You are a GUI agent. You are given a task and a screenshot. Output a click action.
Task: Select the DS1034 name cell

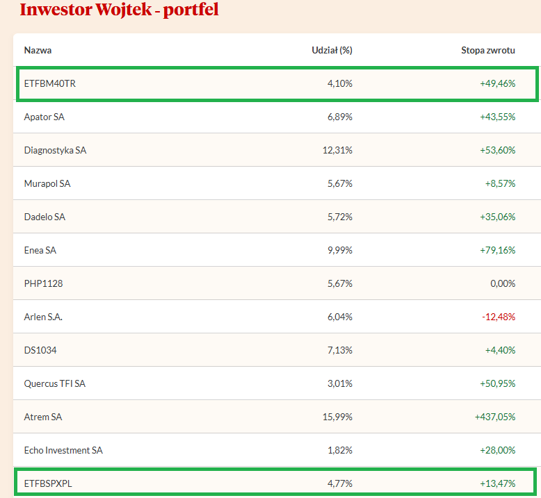40,351
